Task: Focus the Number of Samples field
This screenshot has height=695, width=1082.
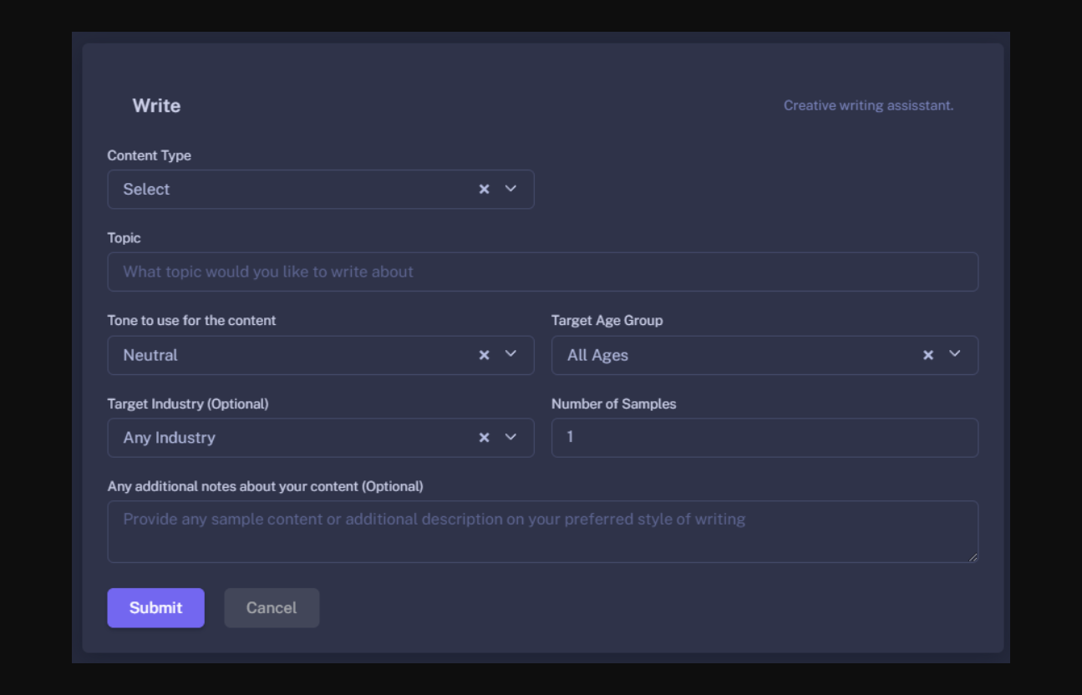Action: [x=764, y=438]
